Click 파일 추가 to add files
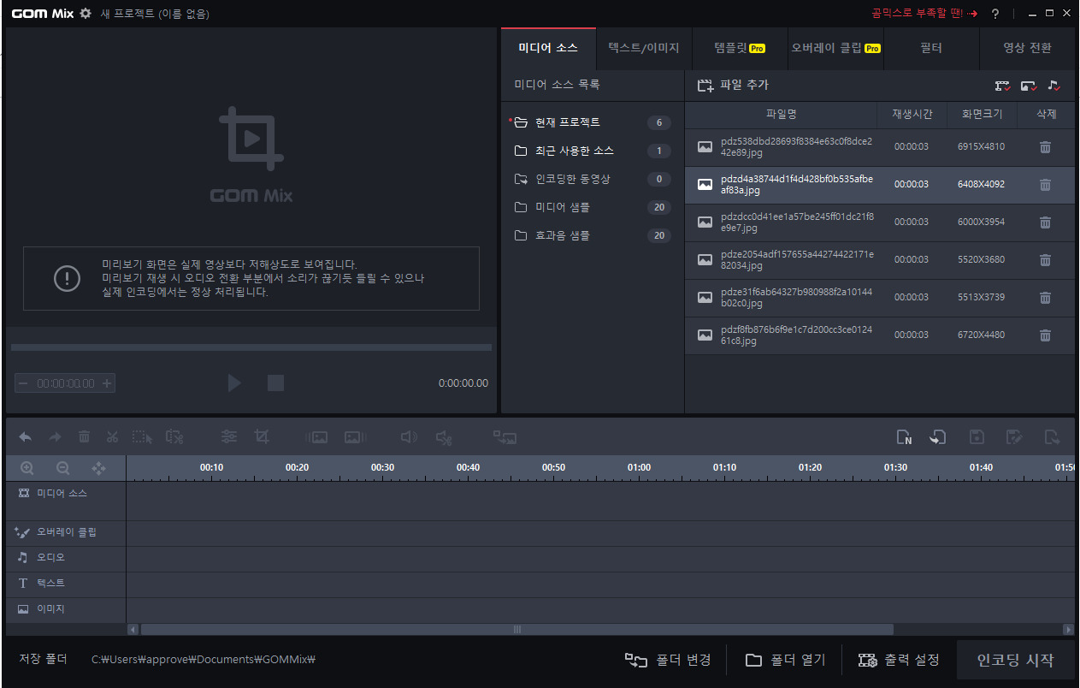This screenshot has width=1080, height=688. tap(733, 86)
